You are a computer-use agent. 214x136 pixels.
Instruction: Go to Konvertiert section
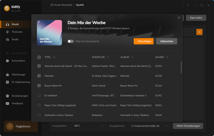pos(18,61)
